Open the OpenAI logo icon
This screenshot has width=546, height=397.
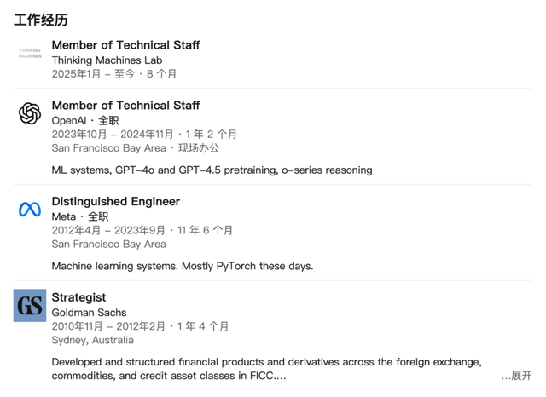pyautogui.click(x=30, y=113)
